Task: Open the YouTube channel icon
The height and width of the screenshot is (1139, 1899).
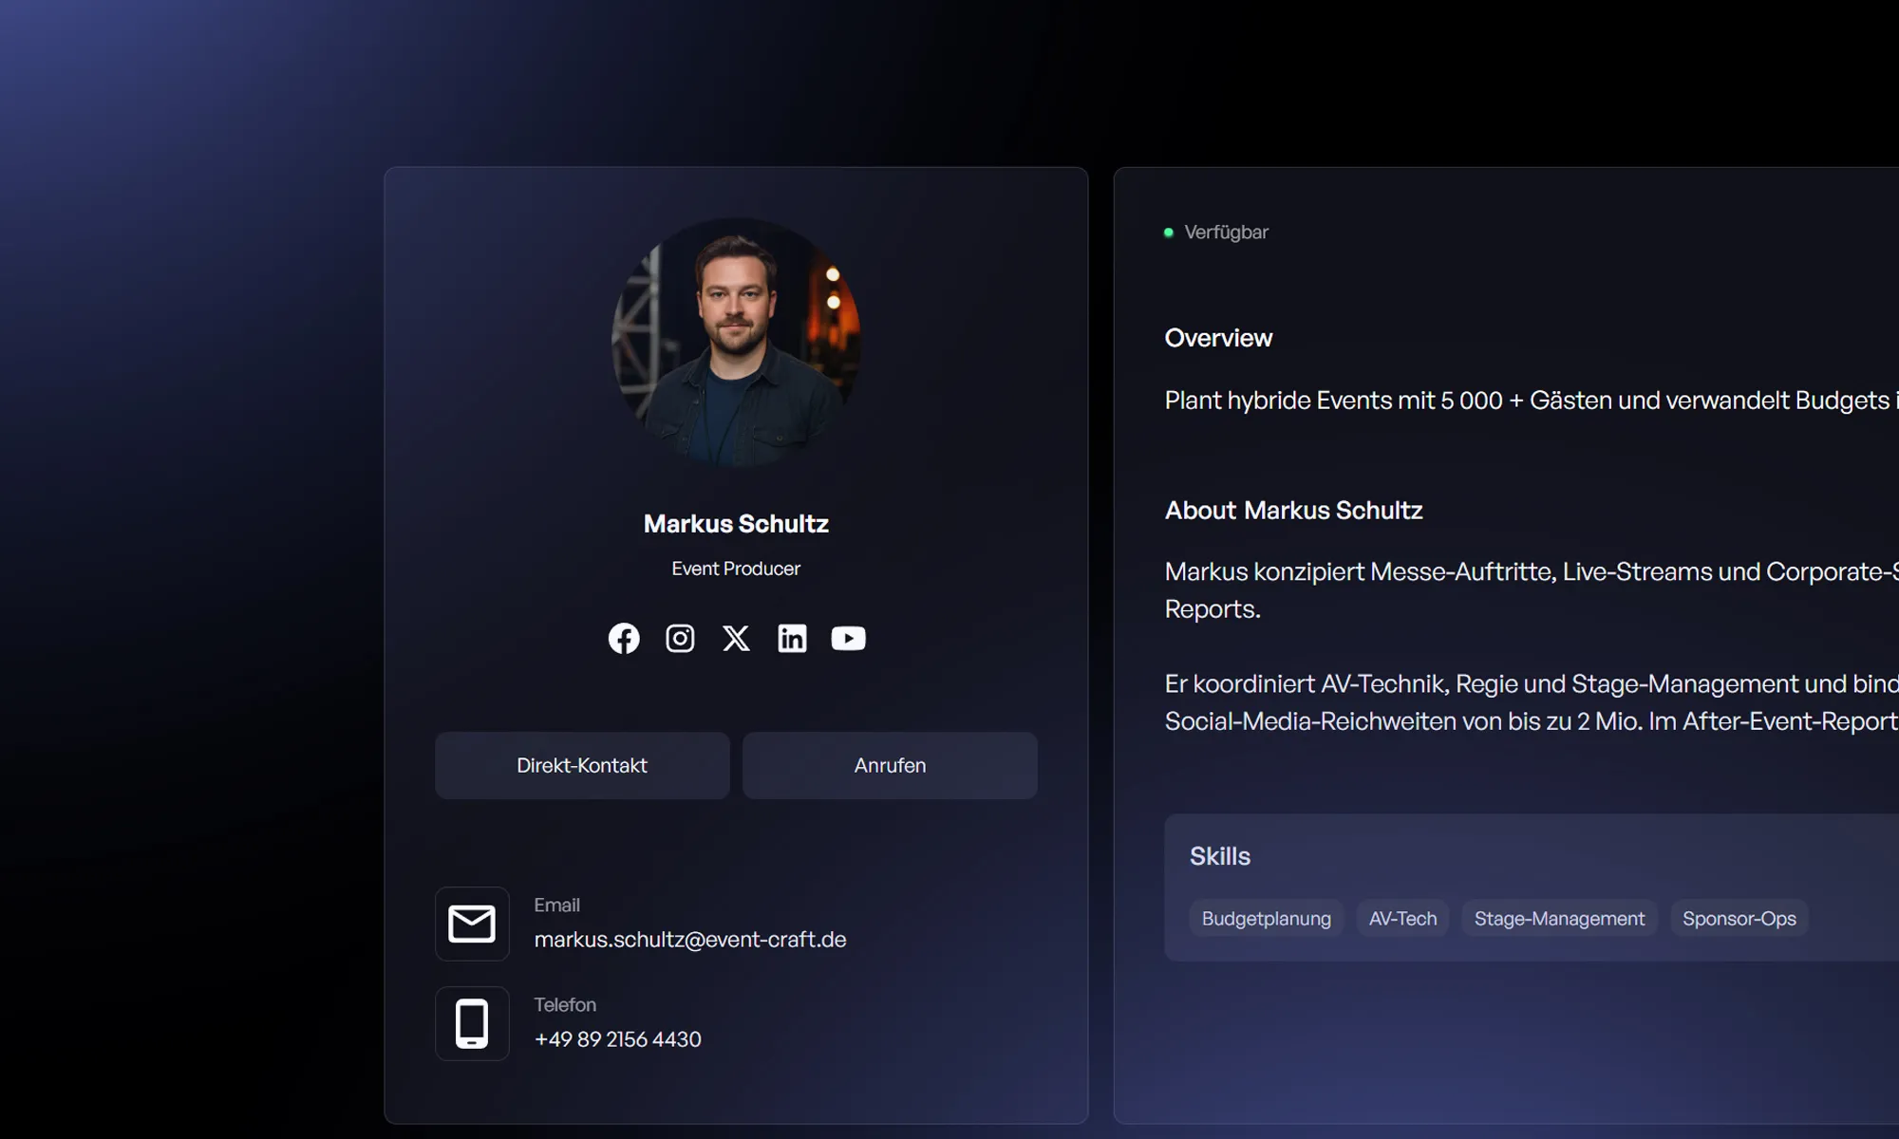Action: (x=848, y=638)
